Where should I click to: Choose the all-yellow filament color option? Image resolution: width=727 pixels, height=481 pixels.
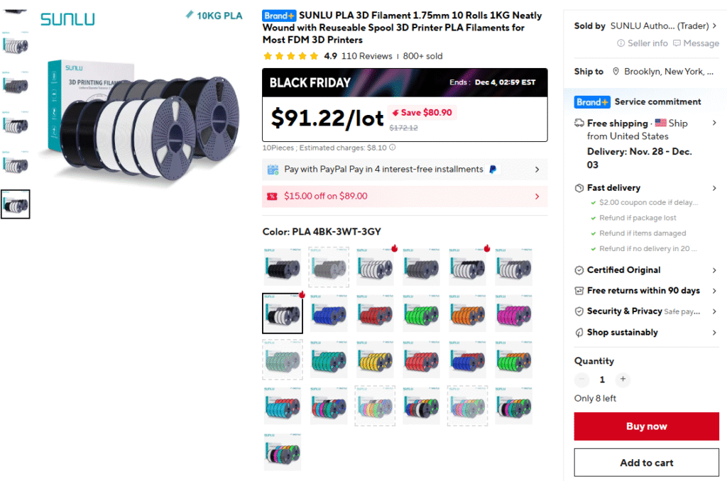375,360
